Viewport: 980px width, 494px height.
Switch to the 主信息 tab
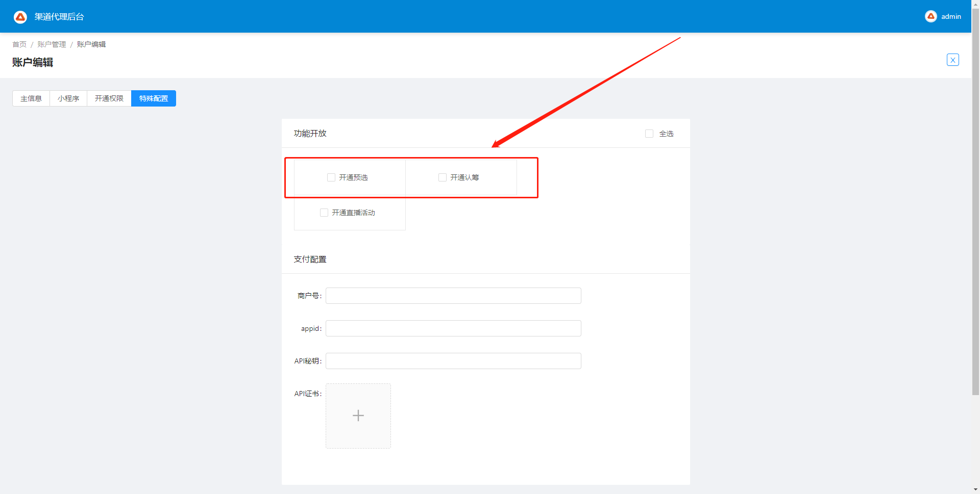[31, 98]
